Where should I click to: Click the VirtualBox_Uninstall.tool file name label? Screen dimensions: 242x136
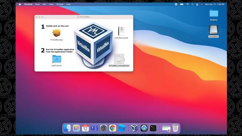(x=119, y=66)
